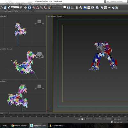Screen dimensions: 128x128
Task: Click the Align tool icon
Action: point(72,8)
